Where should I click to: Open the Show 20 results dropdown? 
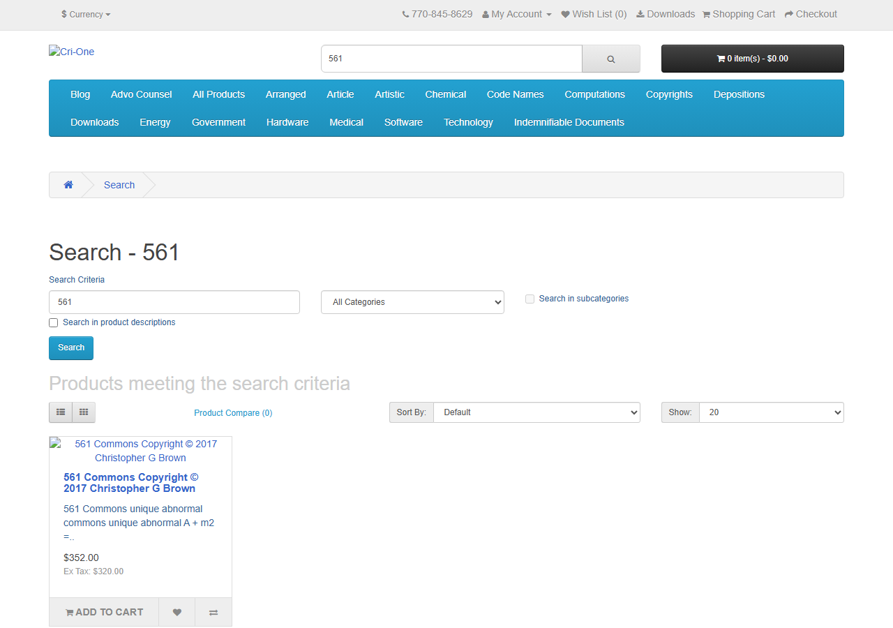[771, 412]
